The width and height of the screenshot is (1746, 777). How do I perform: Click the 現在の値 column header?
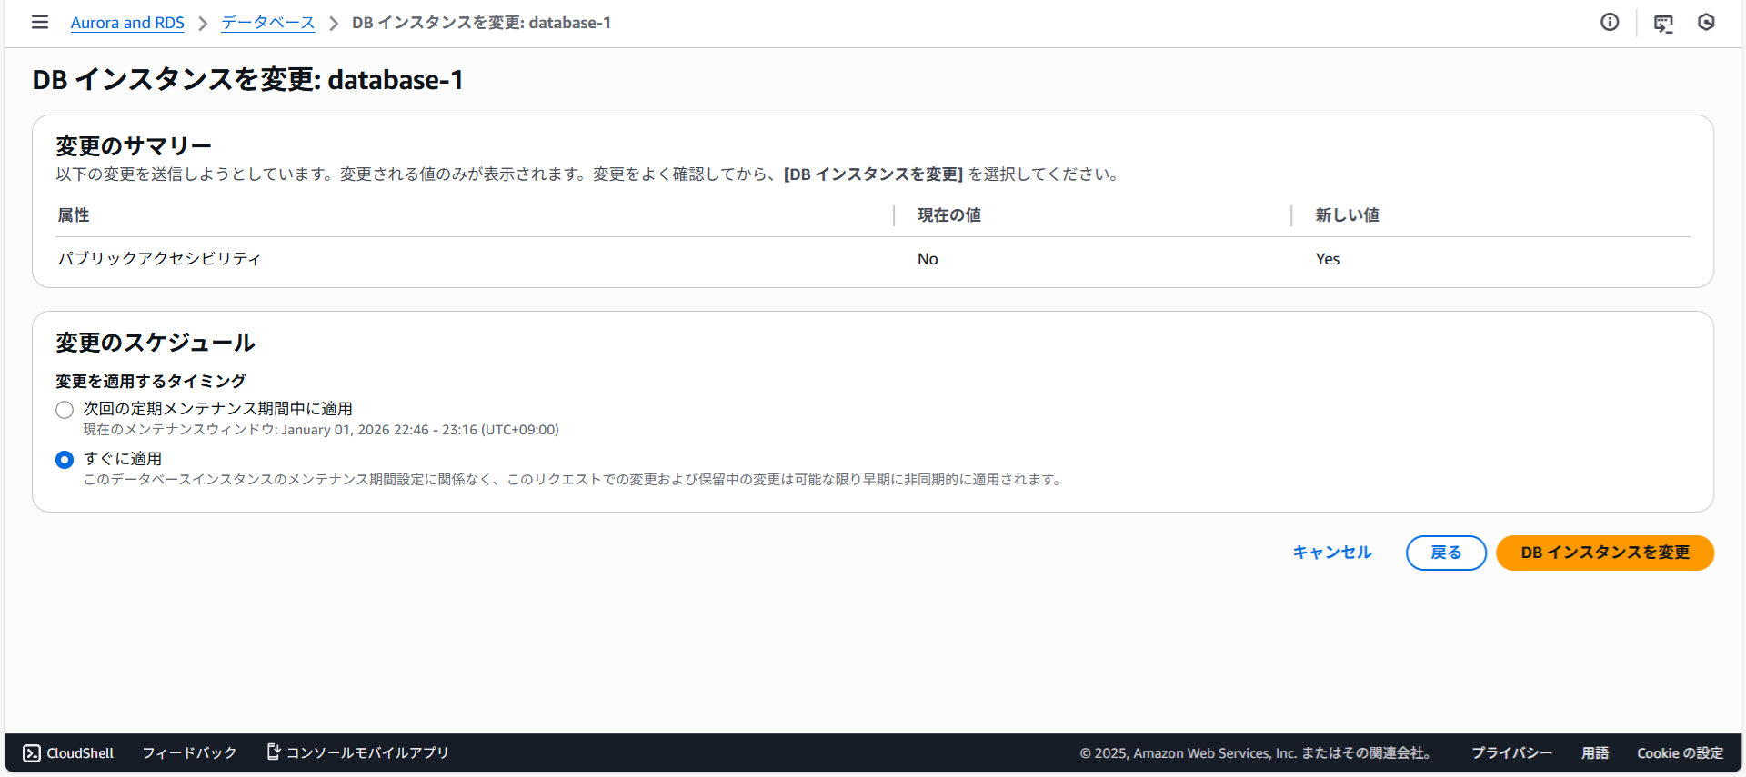948,215
